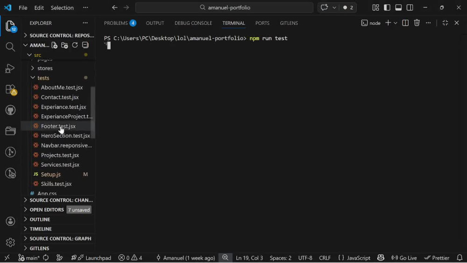Switch to the Ports tab
The height and width of the screenshot is (263, 467).
pos(262,23)
